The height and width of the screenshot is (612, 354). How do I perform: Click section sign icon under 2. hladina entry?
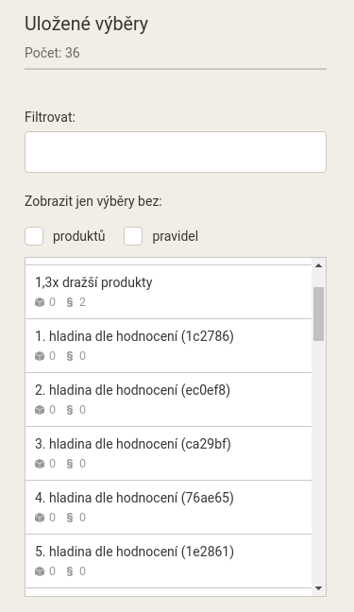pos(70,410)
